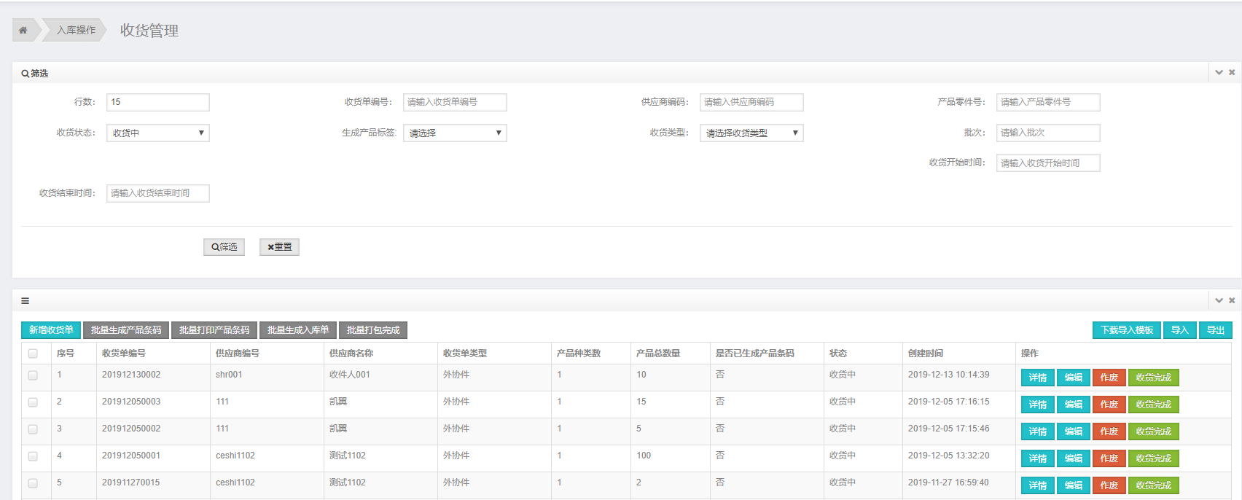The width and height of the screenshot is (1242, 500).
Task: Select the checkbox for row 201912050001
Action: click(x=33, y=456)
